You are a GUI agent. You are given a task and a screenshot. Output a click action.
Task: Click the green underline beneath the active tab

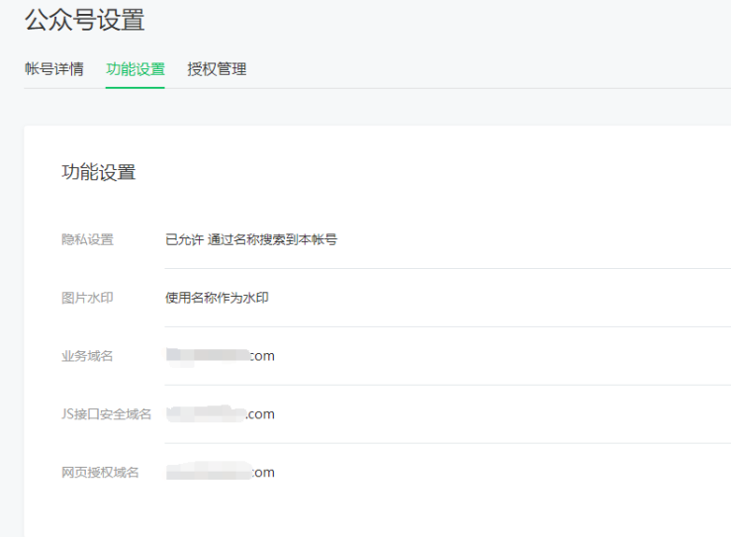point(136,88)
